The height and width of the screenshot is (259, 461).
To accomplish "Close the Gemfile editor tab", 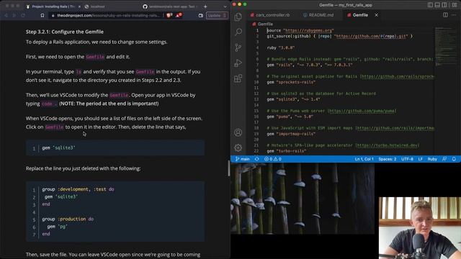I will coord(376,15).
